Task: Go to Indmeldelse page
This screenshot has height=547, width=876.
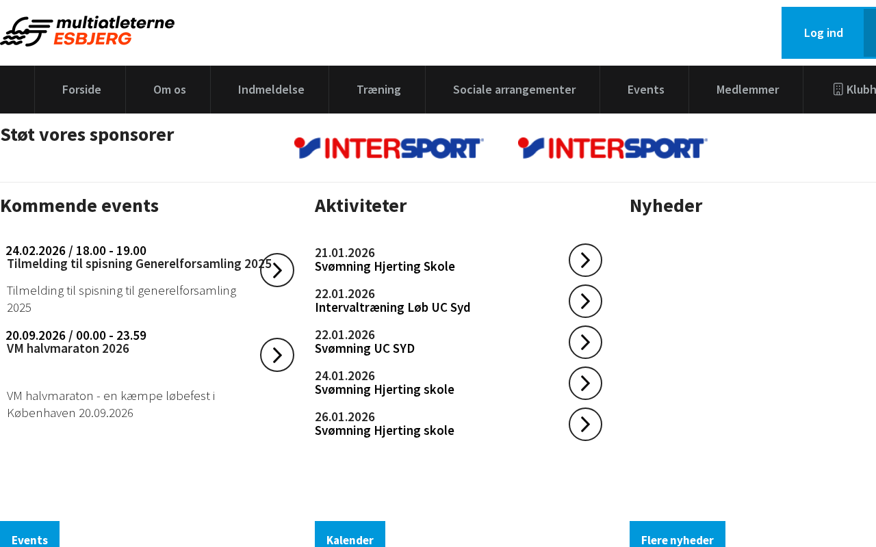Action: (271, 90)
